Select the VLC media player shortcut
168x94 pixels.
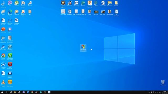pos(3,83)
